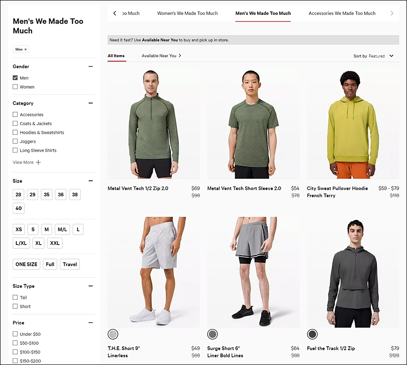The height and width of the screenshot is (365, 407).
Task: Select size L/XL filter button
Action: tap(21, 243)
